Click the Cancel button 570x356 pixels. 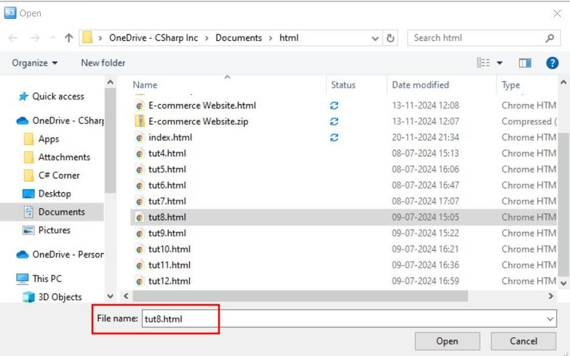pos(523,341)
